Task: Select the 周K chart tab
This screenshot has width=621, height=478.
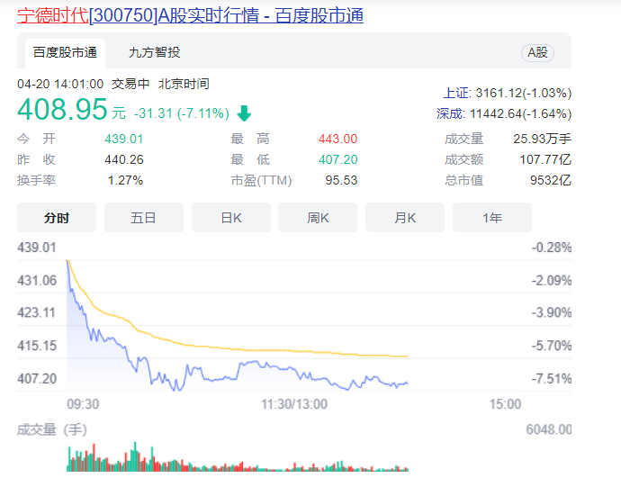Action: pos(318,218)
